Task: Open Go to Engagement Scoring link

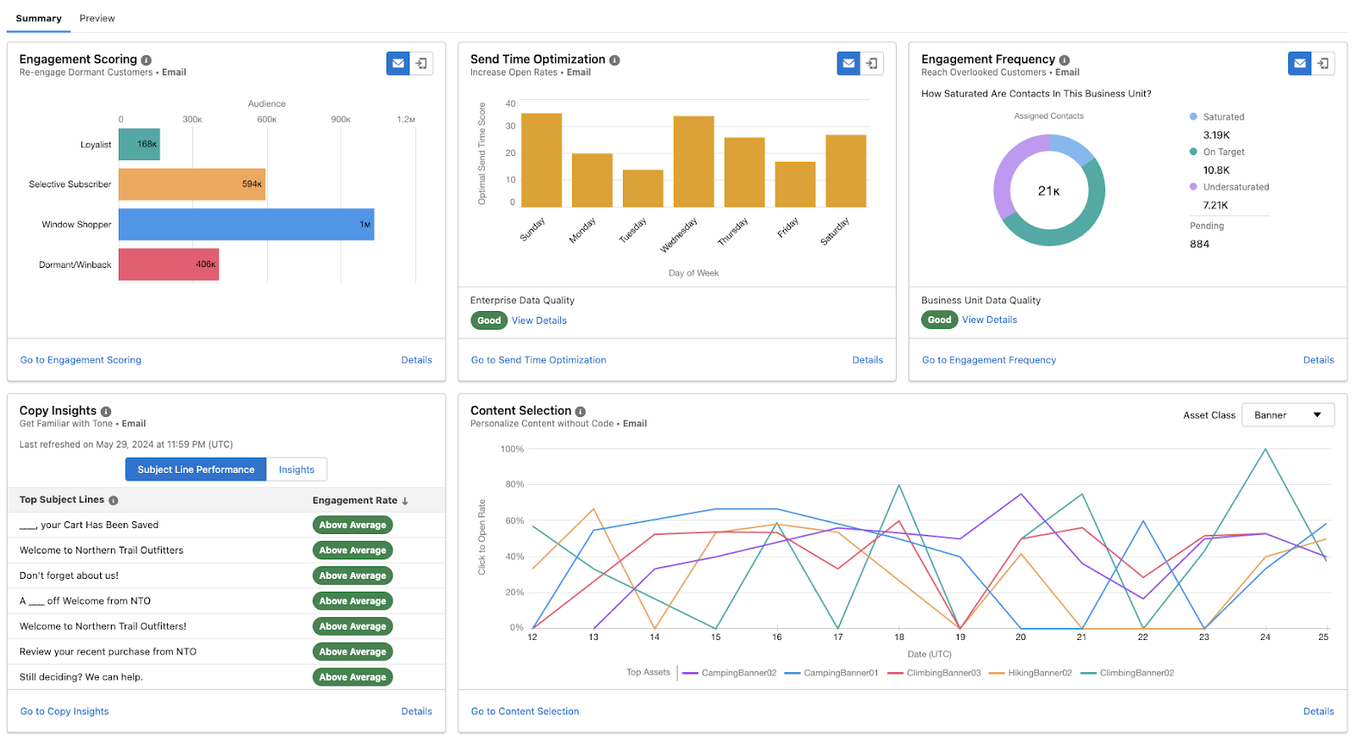Action: tap(81, 360)
